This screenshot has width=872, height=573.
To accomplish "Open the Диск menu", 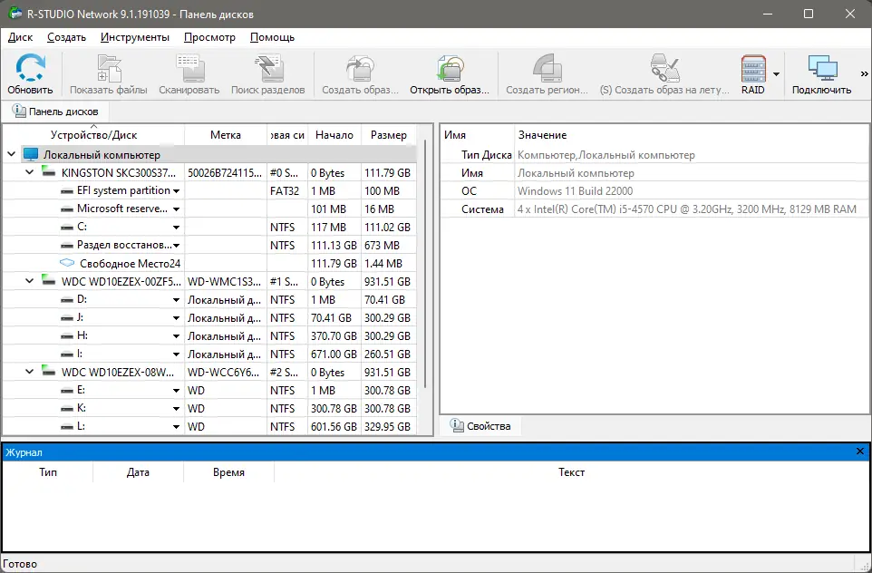I will (21, 37).
